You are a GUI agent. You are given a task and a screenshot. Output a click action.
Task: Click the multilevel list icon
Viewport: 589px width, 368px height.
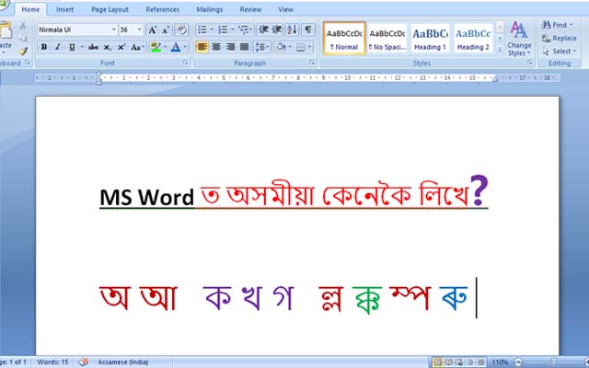pyautogui.click(x=244, y=29)
